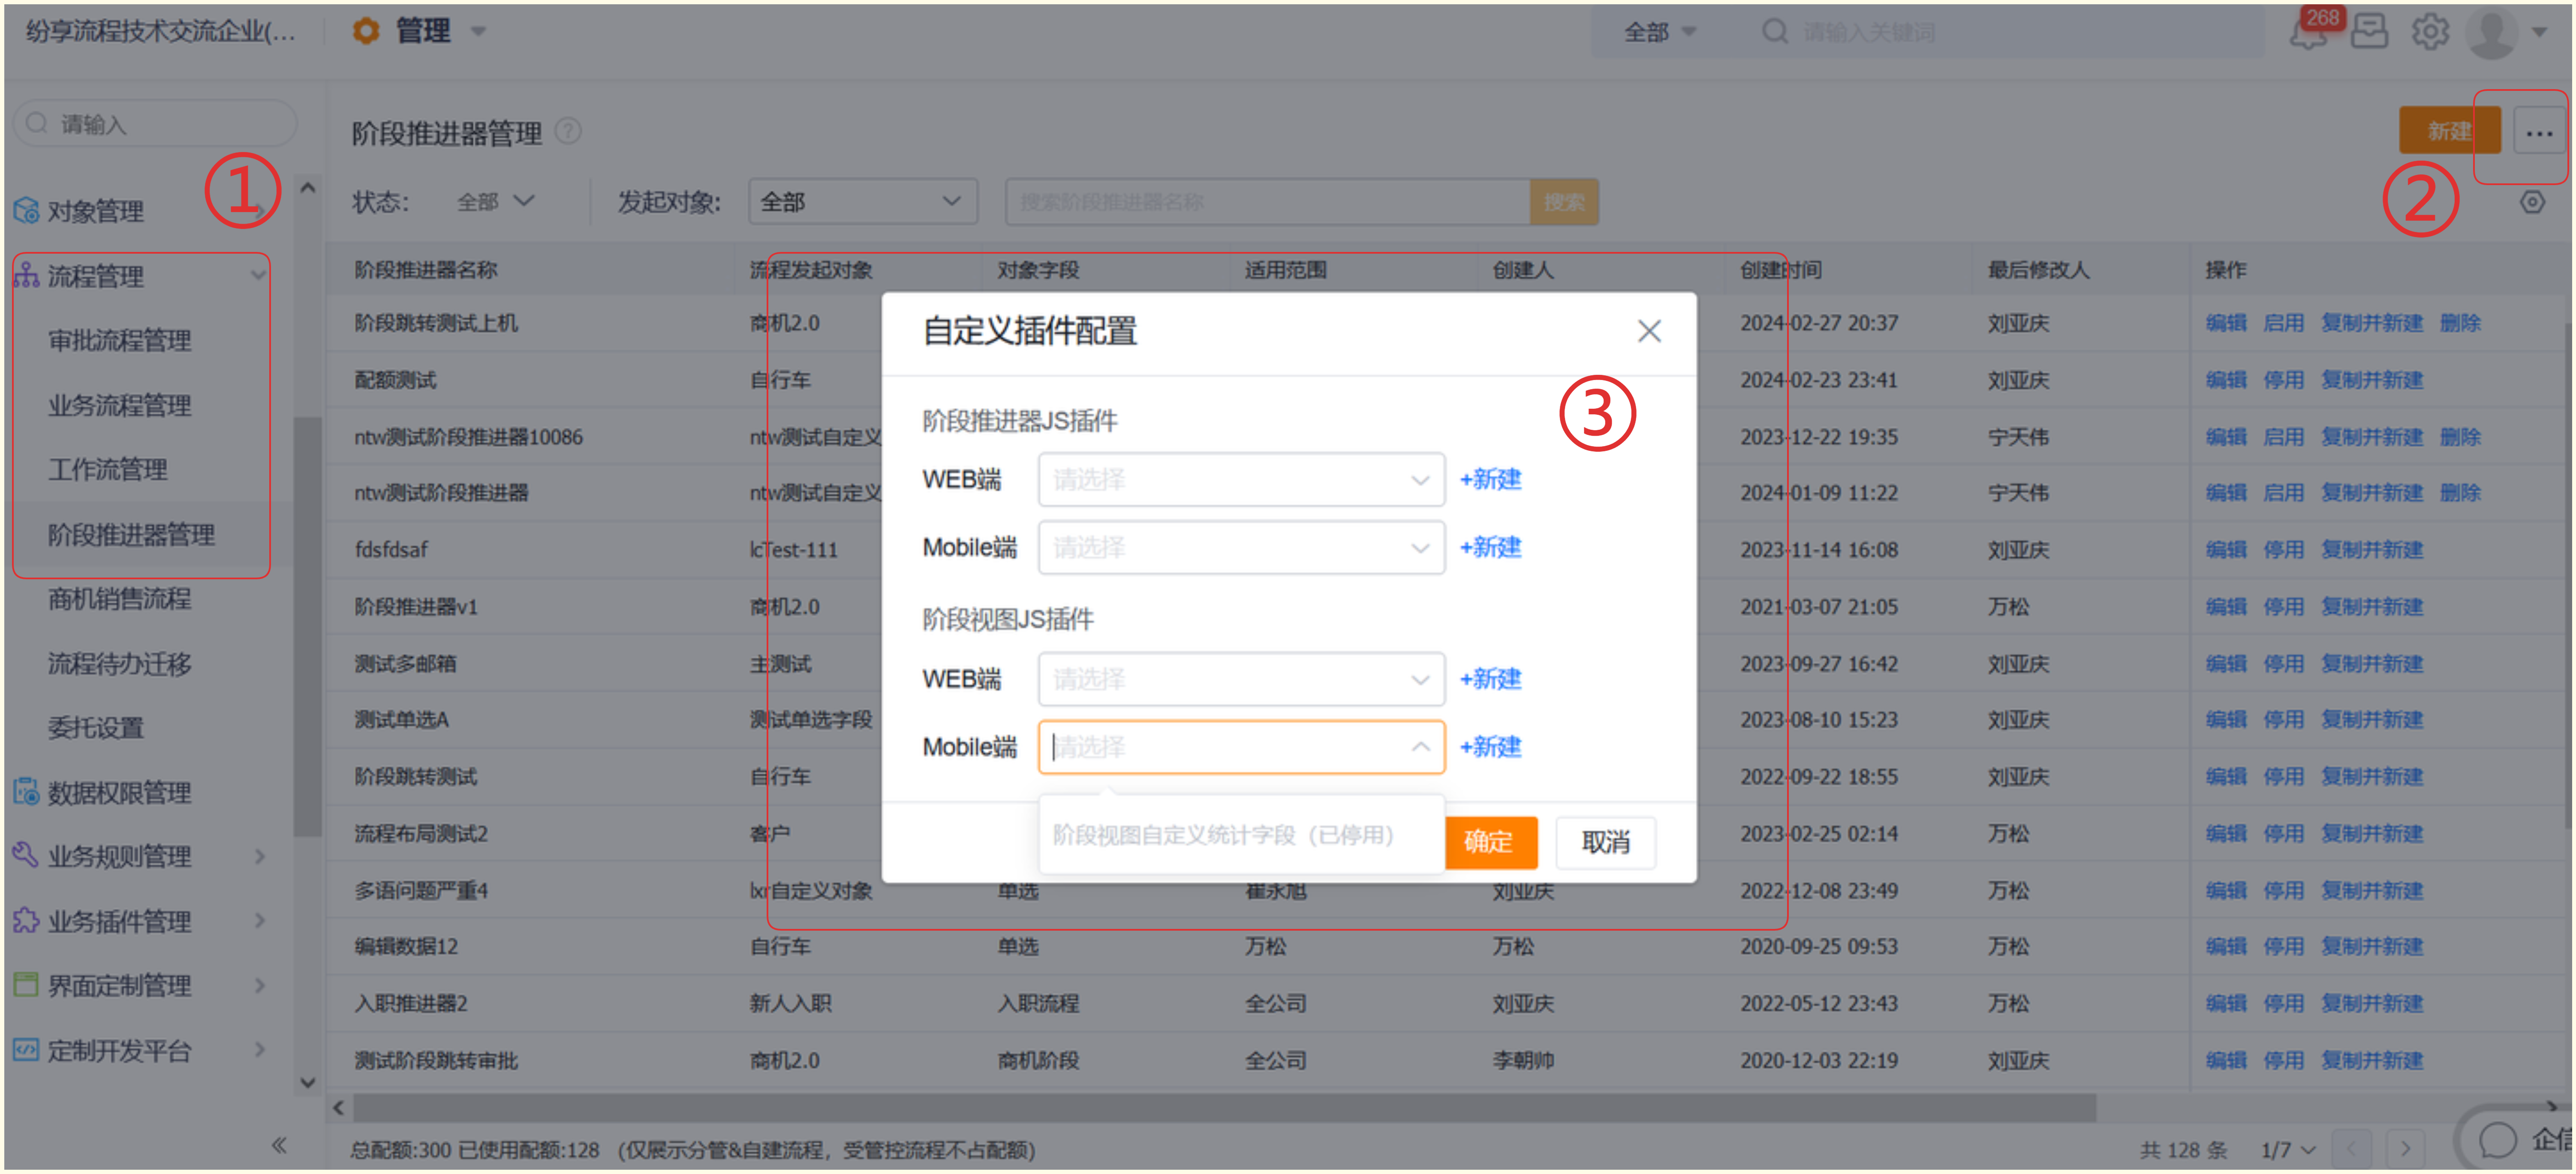Image resolution: width=2576 pixels, height=1174 pixels.
Task: Expand the 定制开发平台 menu arrow
Action: 260,1049
